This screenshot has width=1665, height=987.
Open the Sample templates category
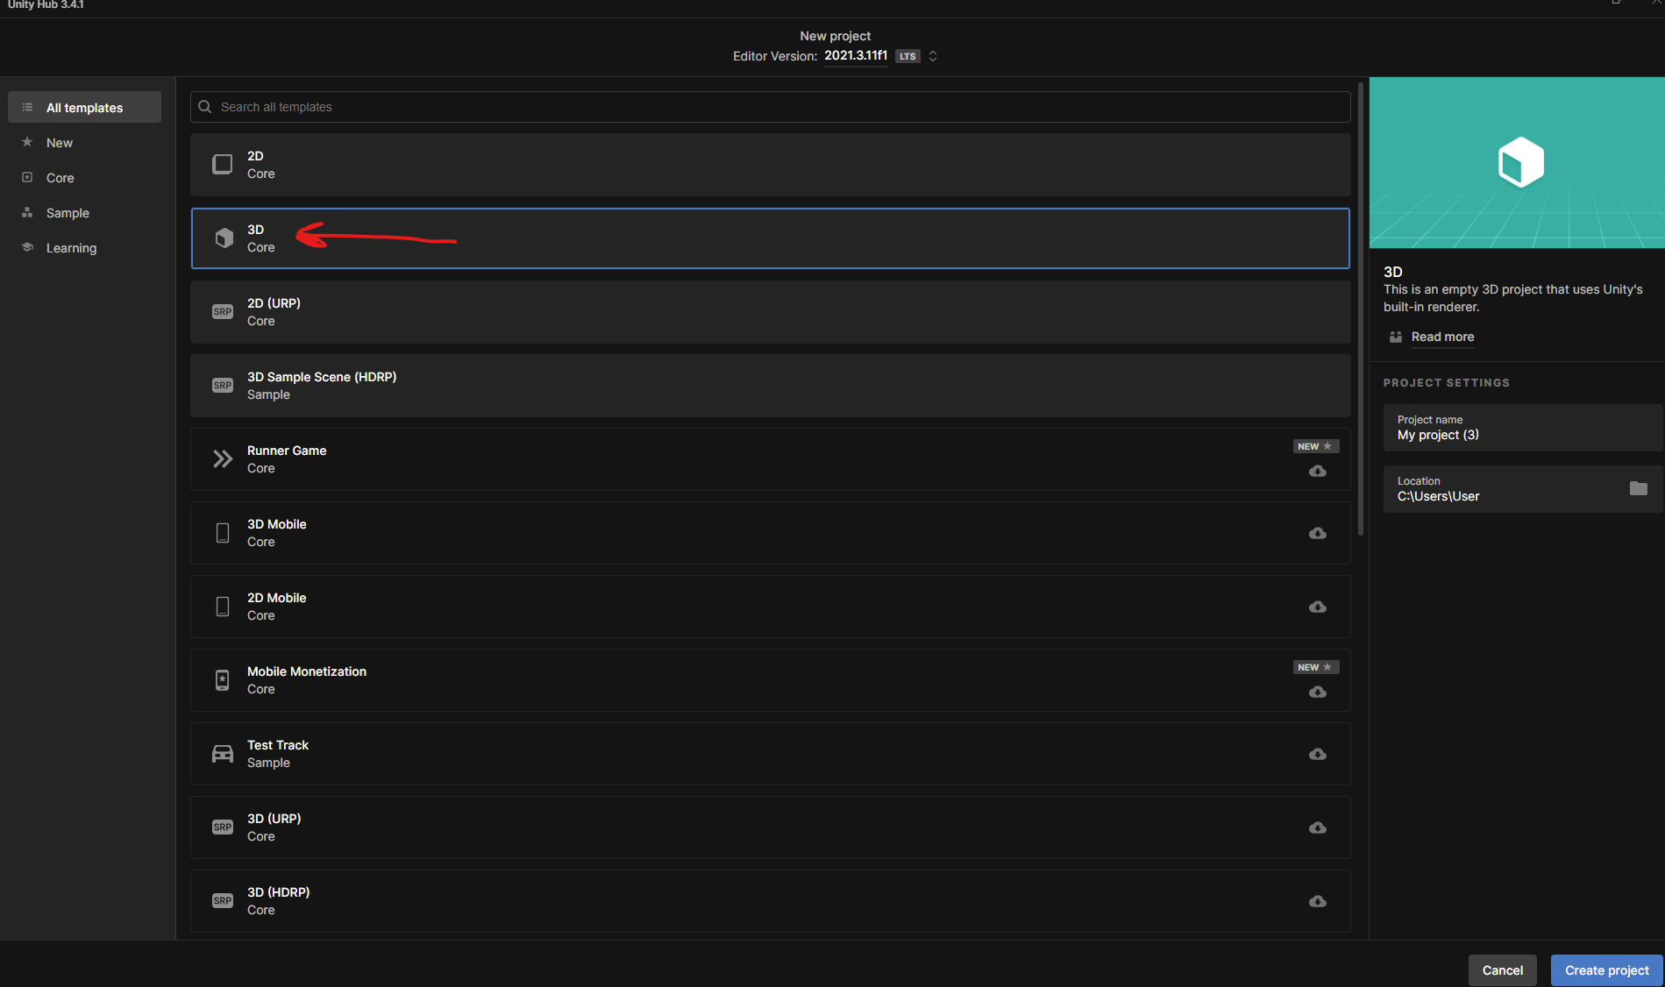68,213
